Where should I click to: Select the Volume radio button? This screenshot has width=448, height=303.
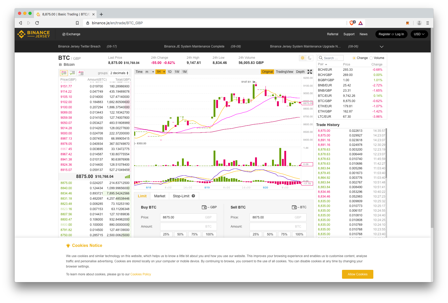[x=371, y=58]
